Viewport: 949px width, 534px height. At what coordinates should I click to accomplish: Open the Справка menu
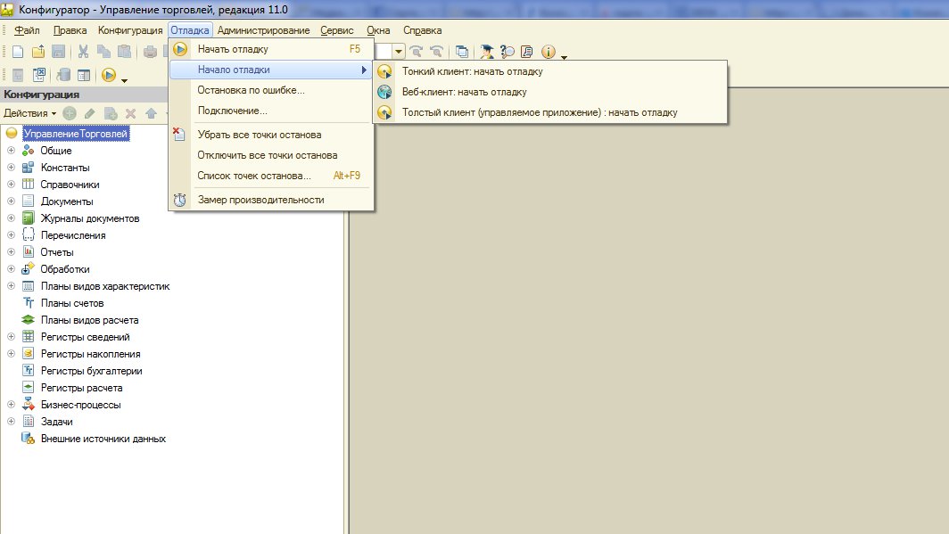(422, 30)
